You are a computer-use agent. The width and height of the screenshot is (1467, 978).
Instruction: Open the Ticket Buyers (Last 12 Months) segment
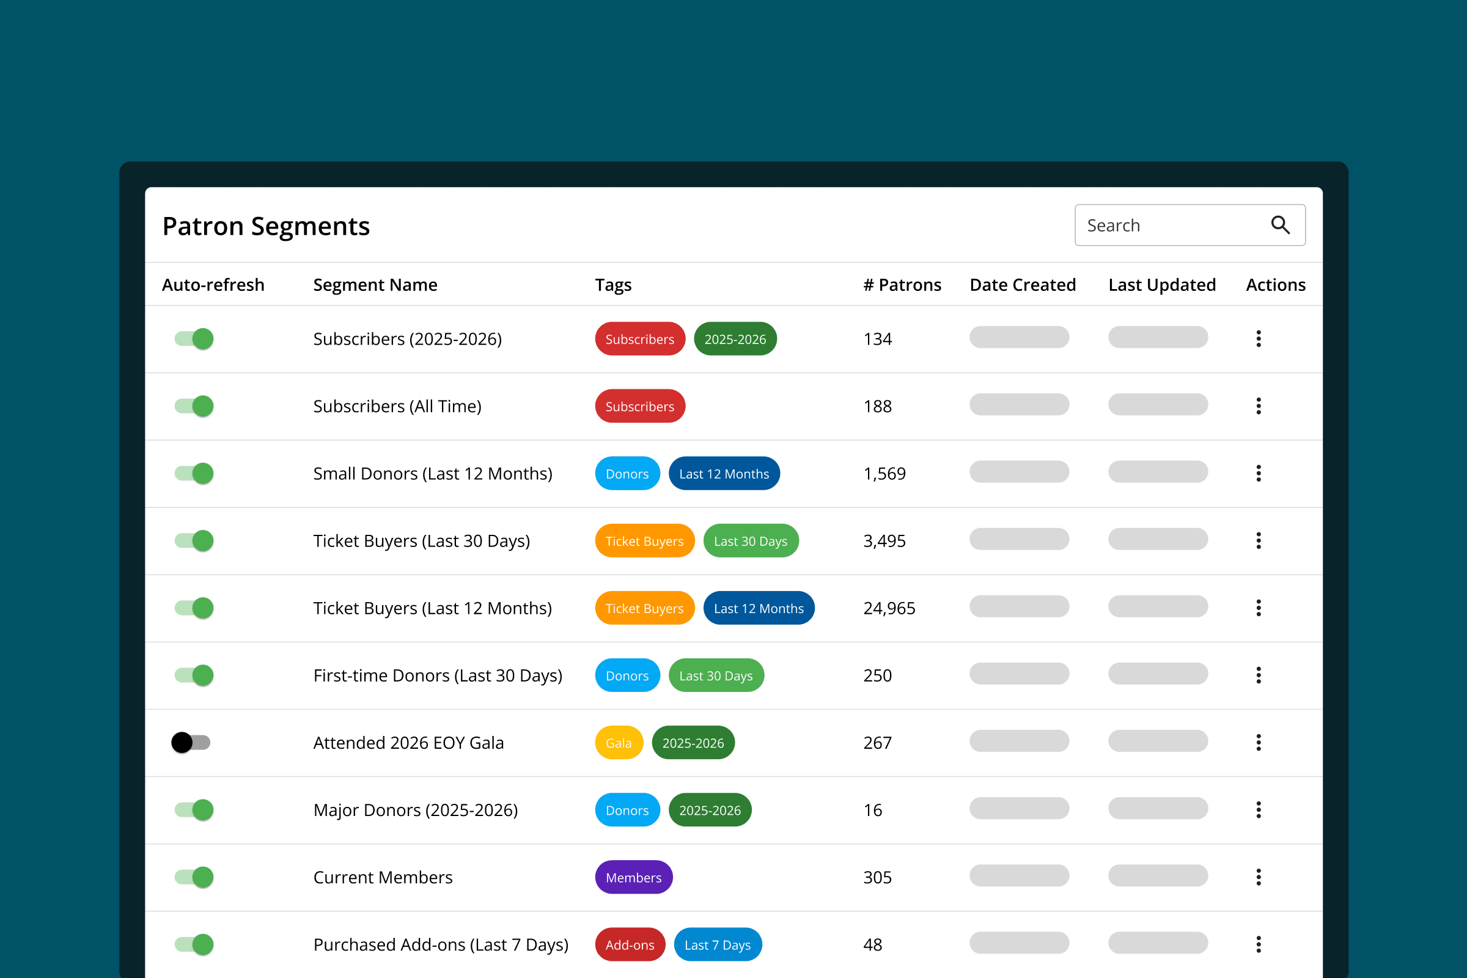pos(433,608)
